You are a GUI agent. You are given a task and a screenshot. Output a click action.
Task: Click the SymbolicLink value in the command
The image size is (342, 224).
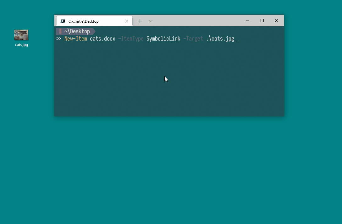tap(163, 39)
